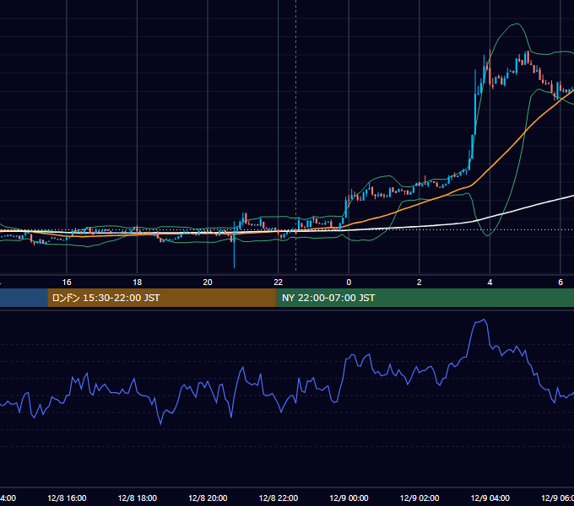
Task: Click the 12/8 22:00 time label
Action: 279,498
